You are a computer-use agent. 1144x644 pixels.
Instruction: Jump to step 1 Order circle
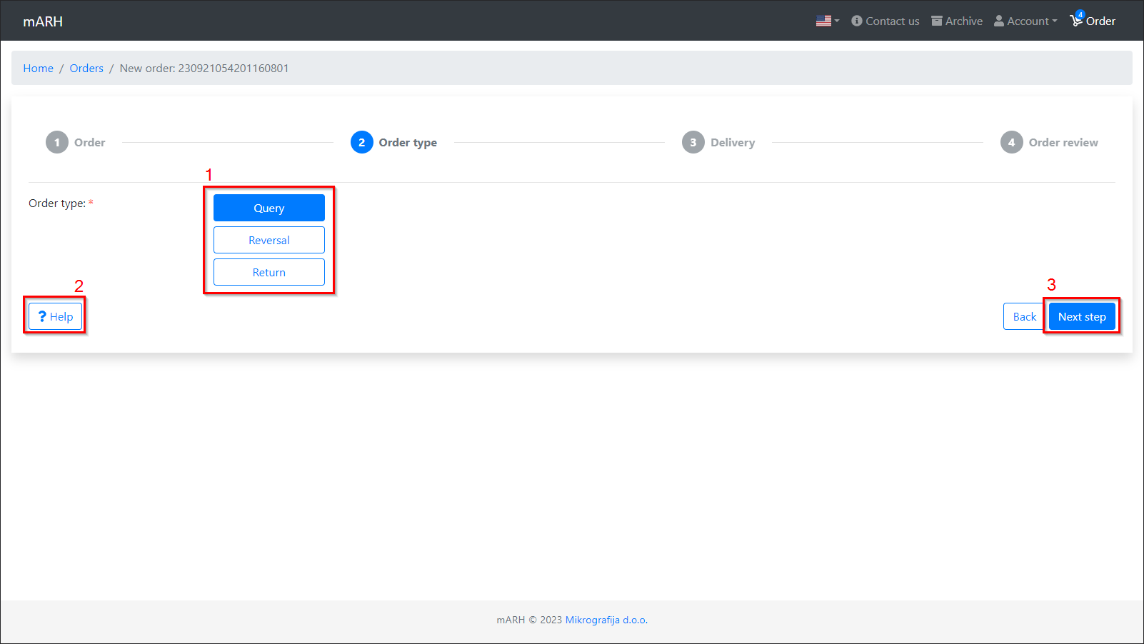(x=57, y=142)
